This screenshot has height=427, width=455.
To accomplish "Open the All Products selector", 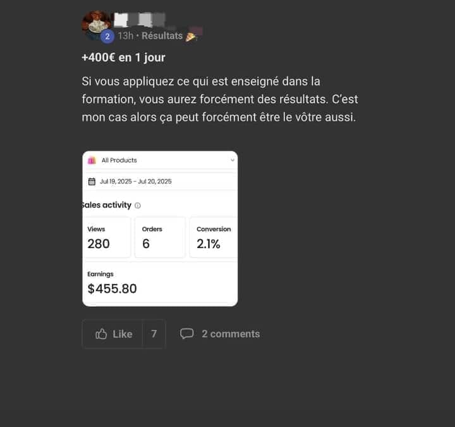I will point(160,160).
